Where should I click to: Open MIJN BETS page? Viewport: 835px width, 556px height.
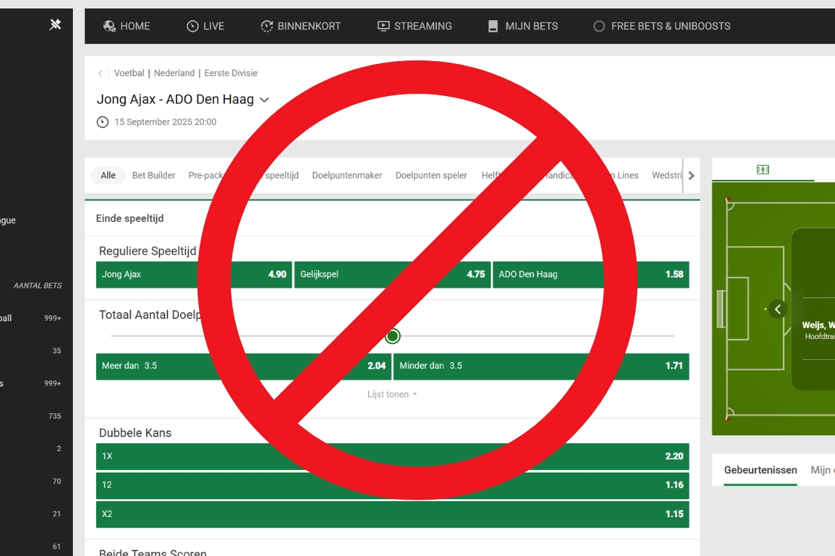click(x=523, y=26)
